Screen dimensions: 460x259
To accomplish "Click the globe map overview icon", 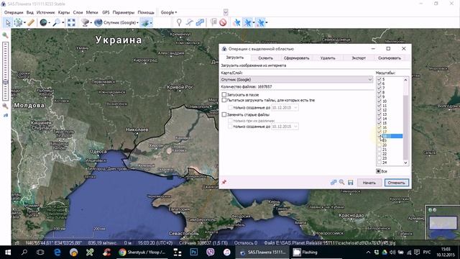I will [x=43, y=22].
